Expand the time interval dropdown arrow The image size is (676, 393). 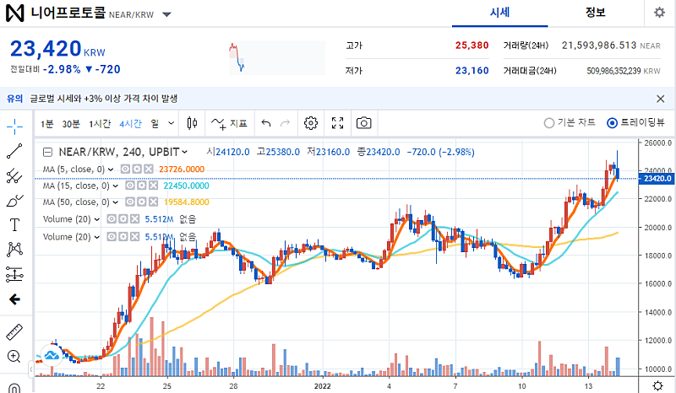tap(172, 123)
